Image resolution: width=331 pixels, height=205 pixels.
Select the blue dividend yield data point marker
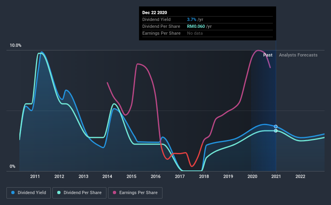tap(276, 127)
